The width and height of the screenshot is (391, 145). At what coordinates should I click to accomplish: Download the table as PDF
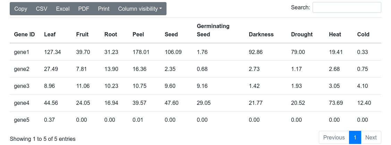[x=84, y=9]
